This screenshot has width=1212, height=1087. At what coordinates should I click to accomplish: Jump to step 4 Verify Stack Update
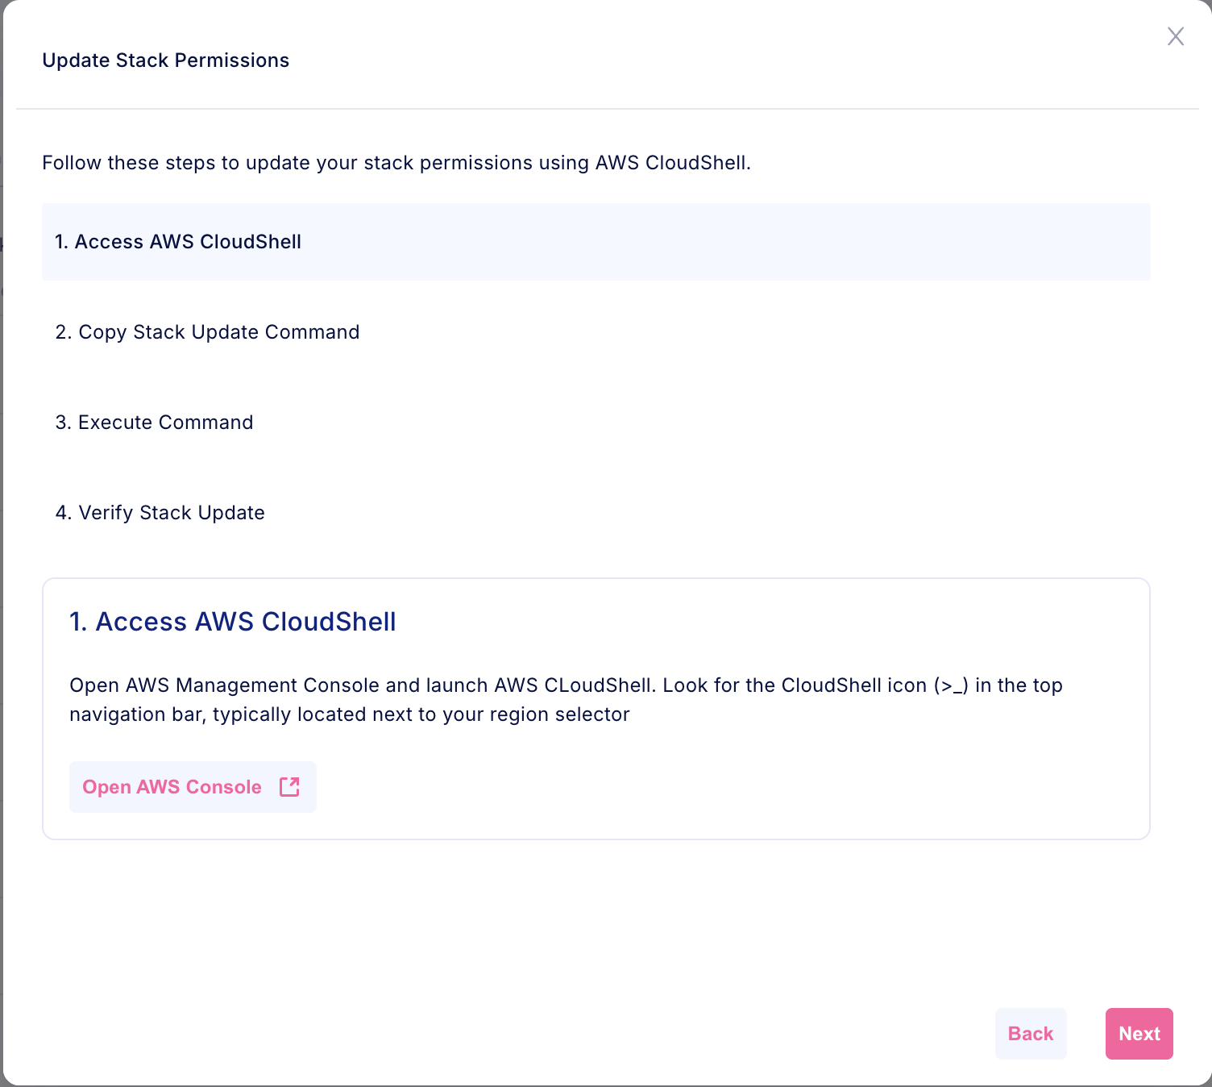pyautogui.click(x=160, y=513)
